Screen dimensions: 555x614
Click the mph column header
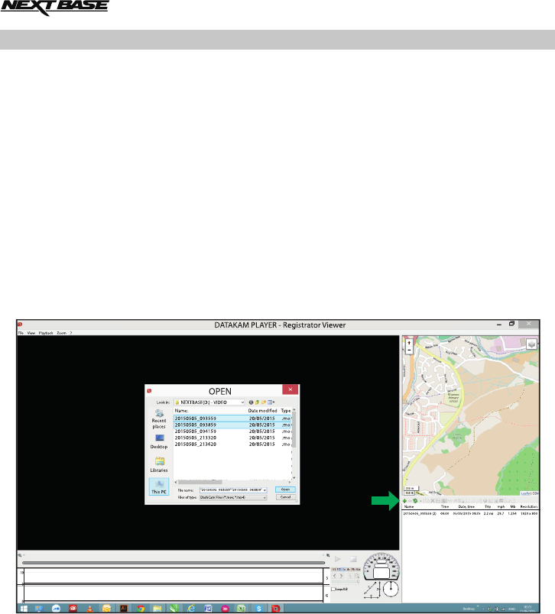pyautogui.click(x=501, y=507)
